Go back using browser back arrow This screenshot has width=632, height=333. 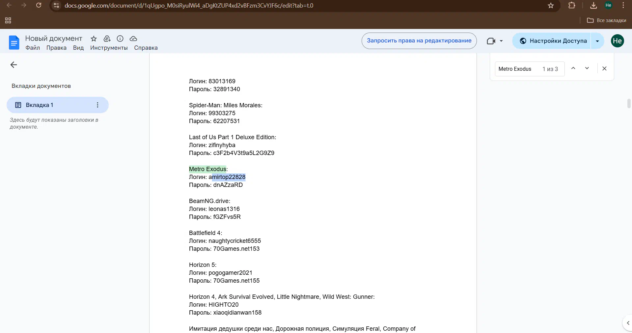click(9, 5)
